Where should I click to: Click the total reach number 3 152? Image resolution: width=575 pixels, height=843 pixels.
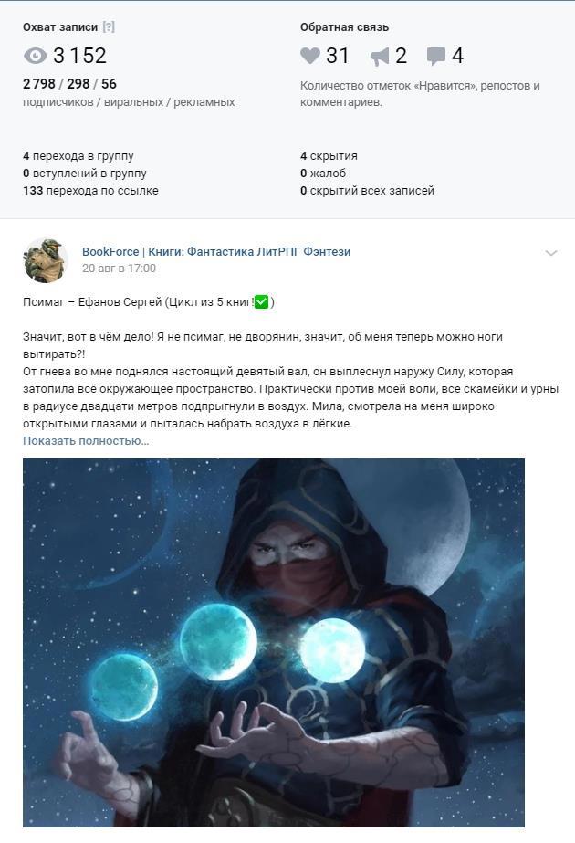point(79,56)
